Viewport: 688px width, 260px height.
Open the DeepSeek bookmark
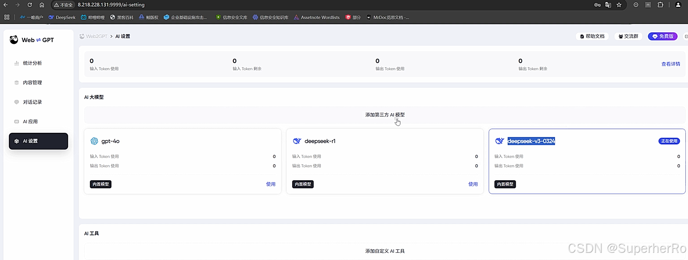(x=62, y=17)
